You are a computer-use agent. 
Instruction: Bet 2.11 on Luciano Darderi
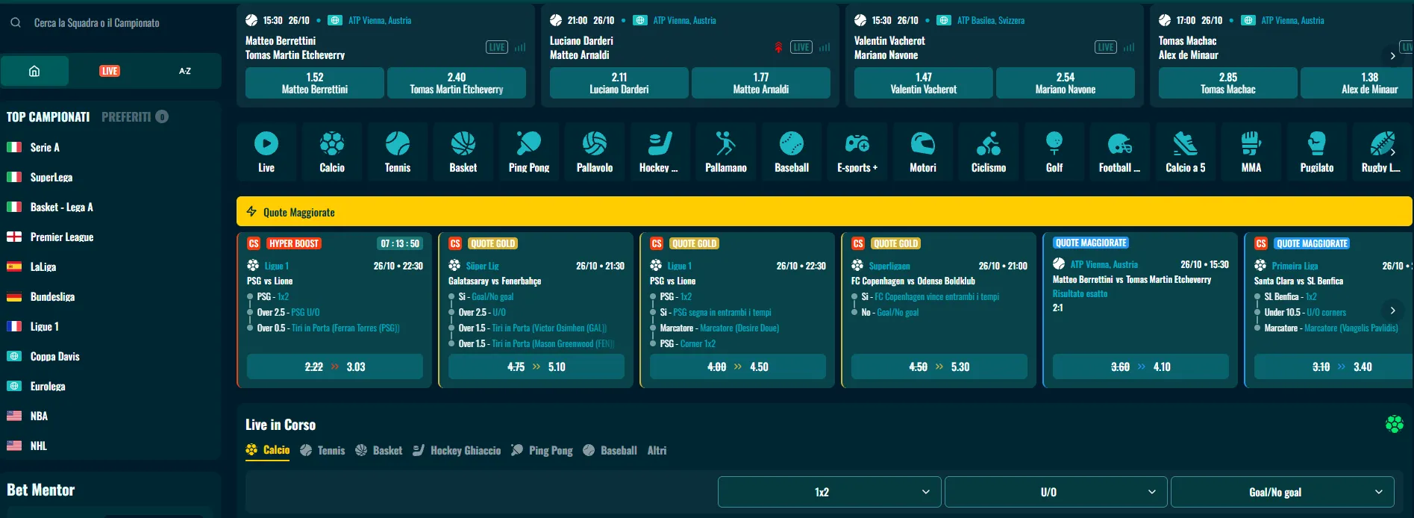pos(619,83)
